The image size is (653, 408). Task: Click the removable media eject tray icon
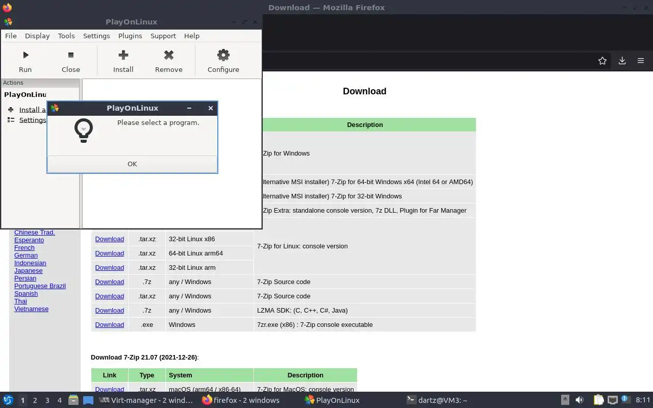(x=565, y=400)
